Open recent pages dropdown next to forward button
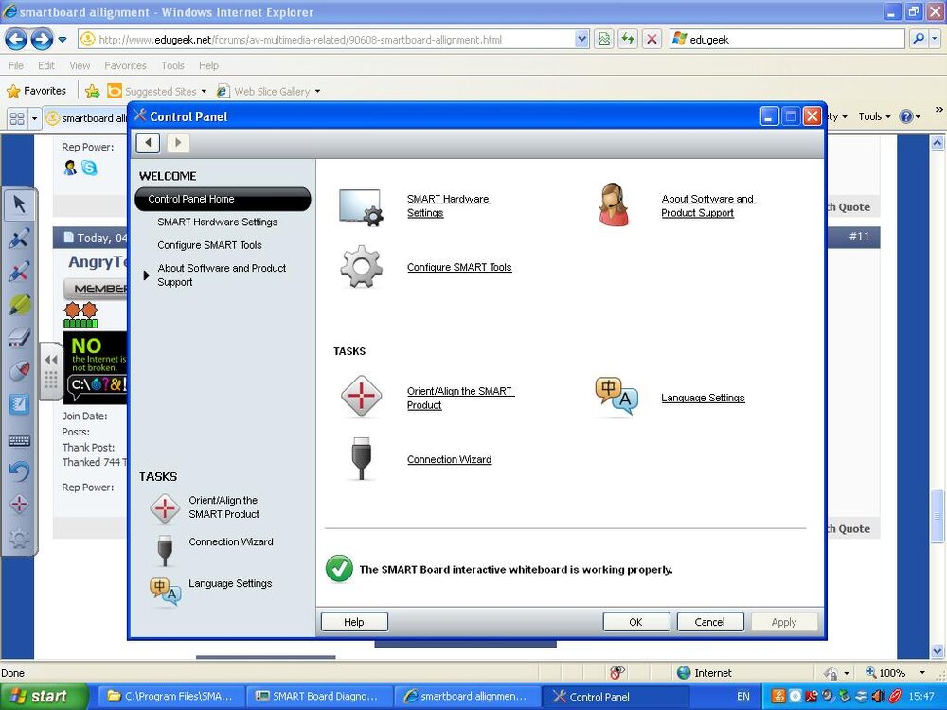This screenshot has width=947, height=710. tap(63, 40)
